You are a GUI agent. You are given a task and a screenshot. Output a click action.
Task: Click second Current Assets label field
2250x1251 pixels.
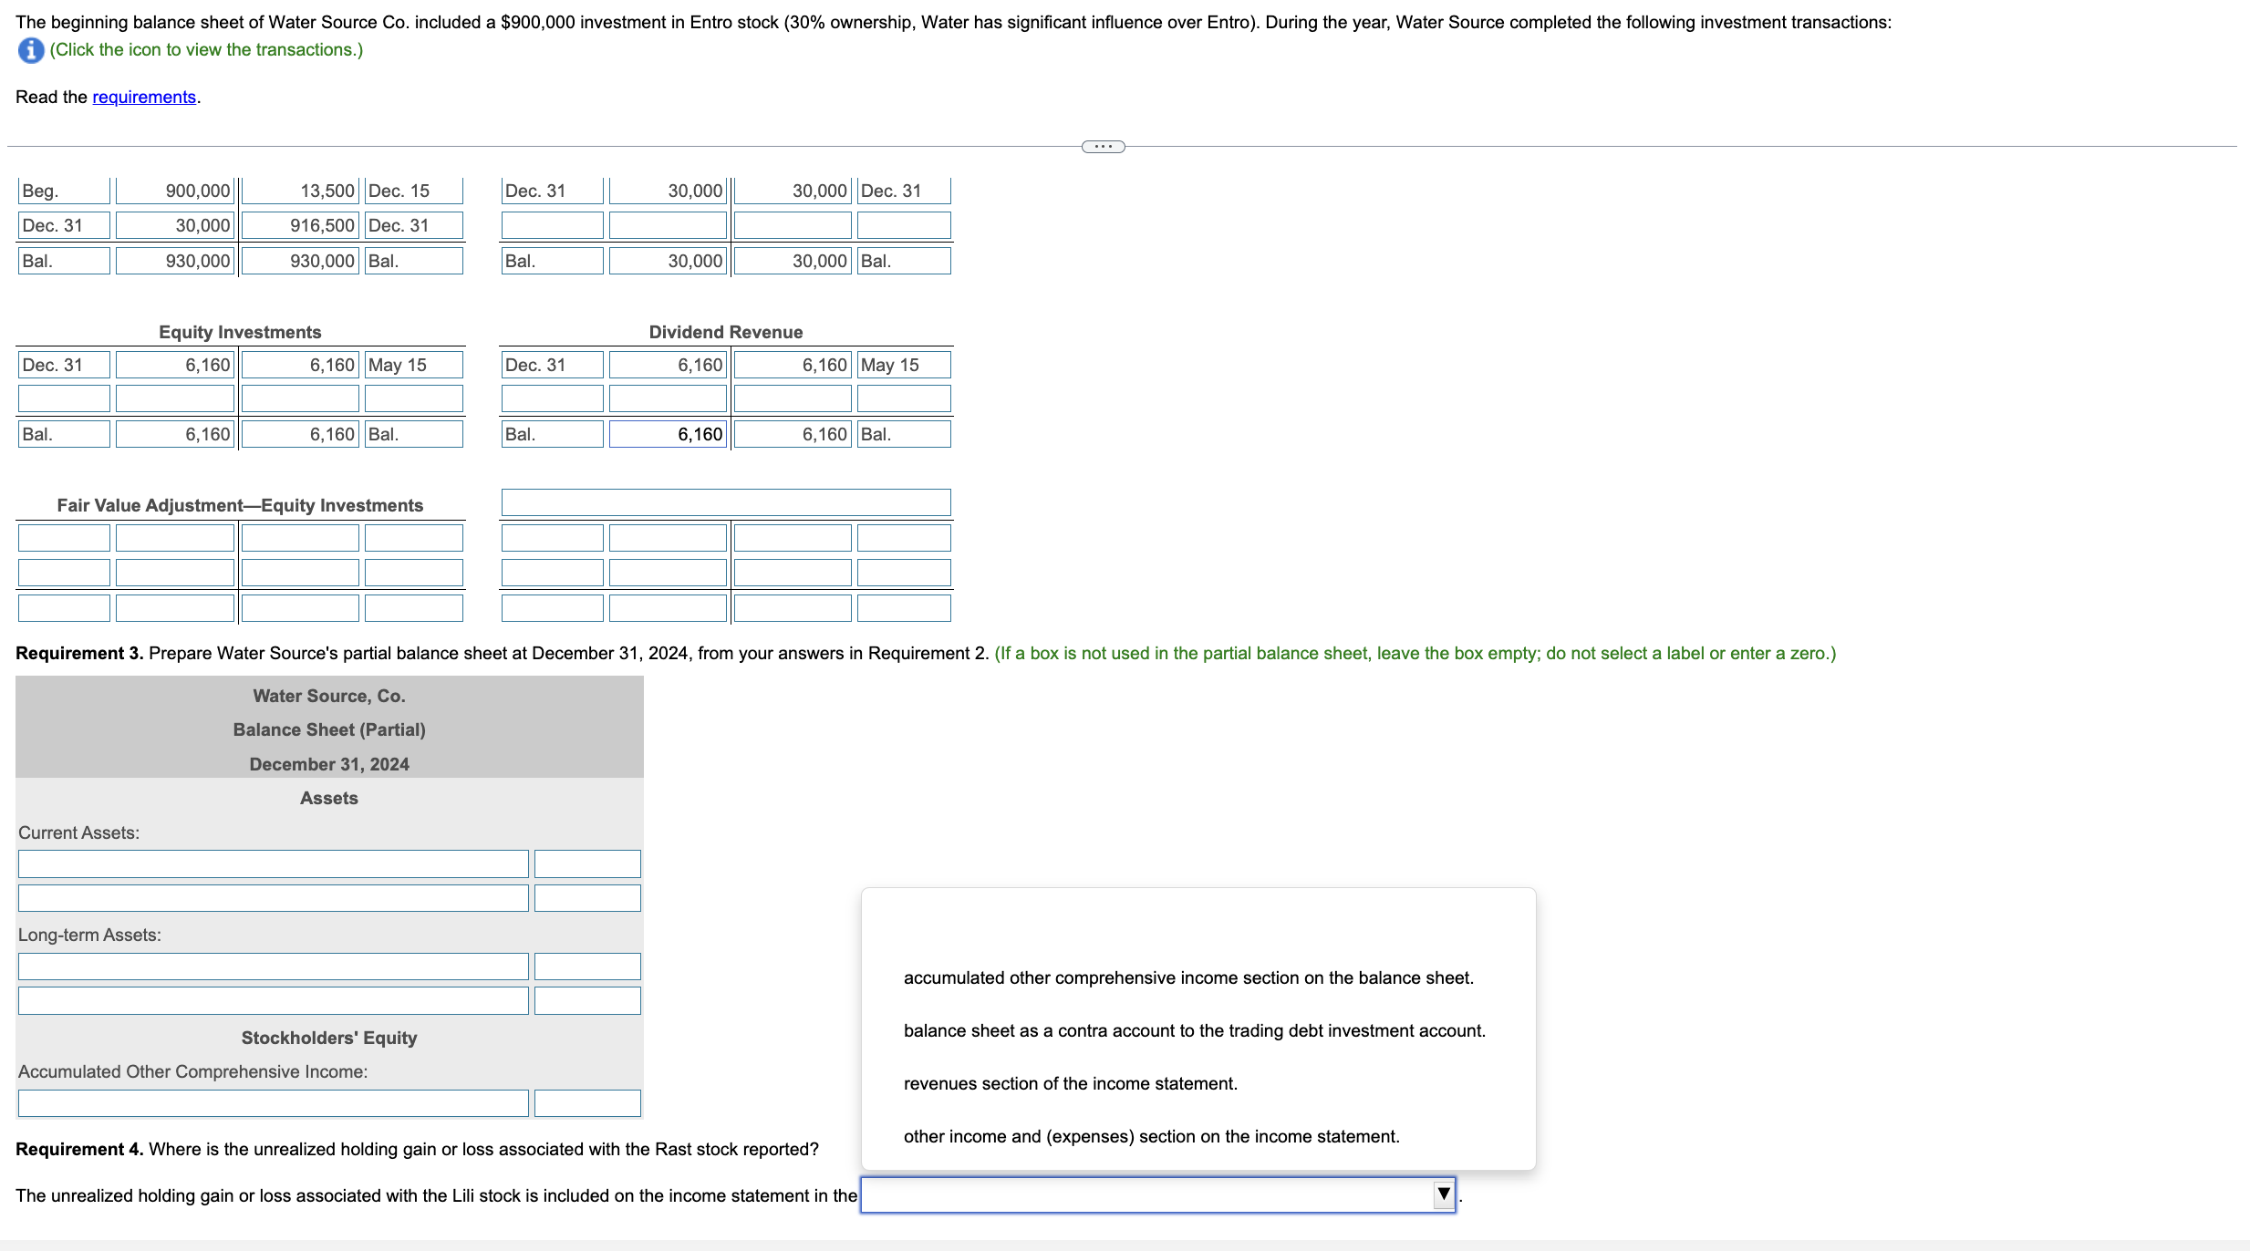[273, 898]
